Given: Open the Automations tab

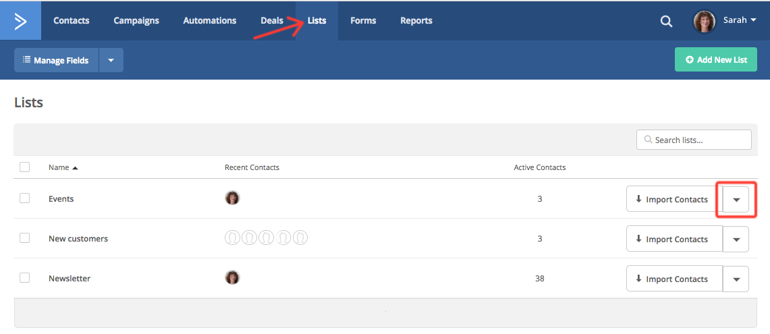Looking at the screenshot, I should (x=210, y=20).
